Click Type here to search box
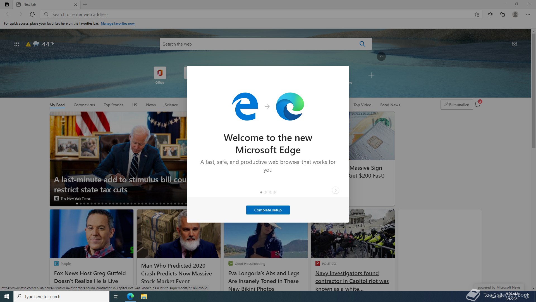 coord(61,296)
